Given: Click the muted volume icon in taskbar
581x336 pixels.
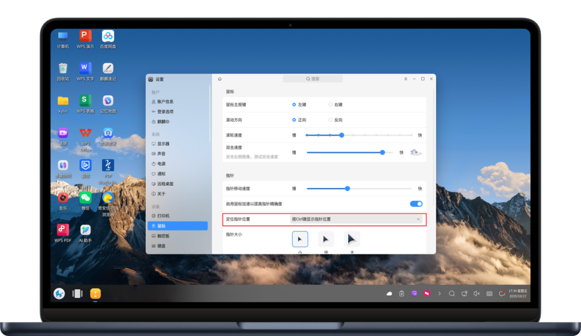Looking at the screenshot, I should [x=477, y=293].
